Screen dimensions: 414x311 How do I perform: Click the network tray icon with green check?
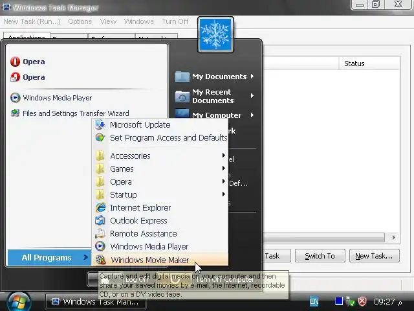[350, 301]
